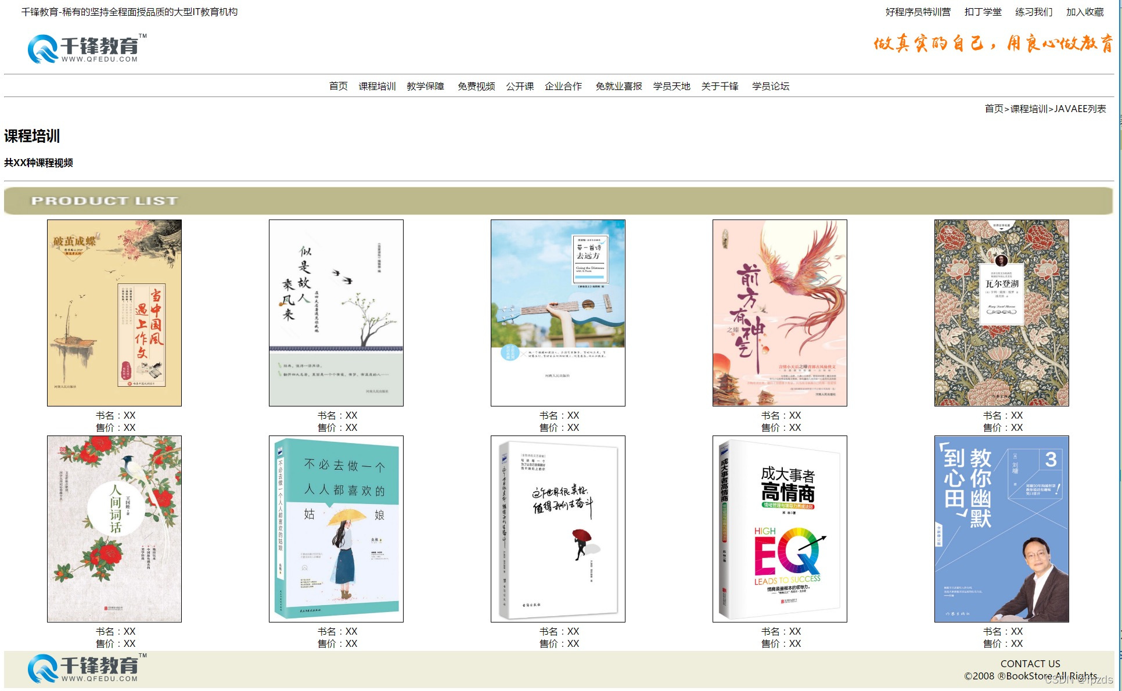Open the 带一首诗去远方 book cover
The height and width of the screenshot is (691, 1122).
(558, 313)
